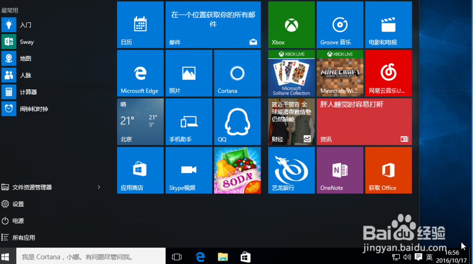Open the 应用商店 store tile
The image size is (473, 264).
tap(140, 170)
